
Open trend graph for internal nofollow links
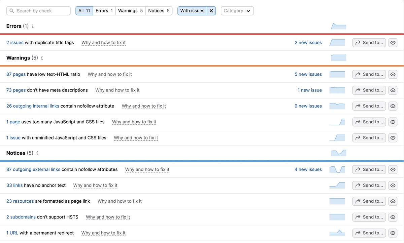point(337,106)
